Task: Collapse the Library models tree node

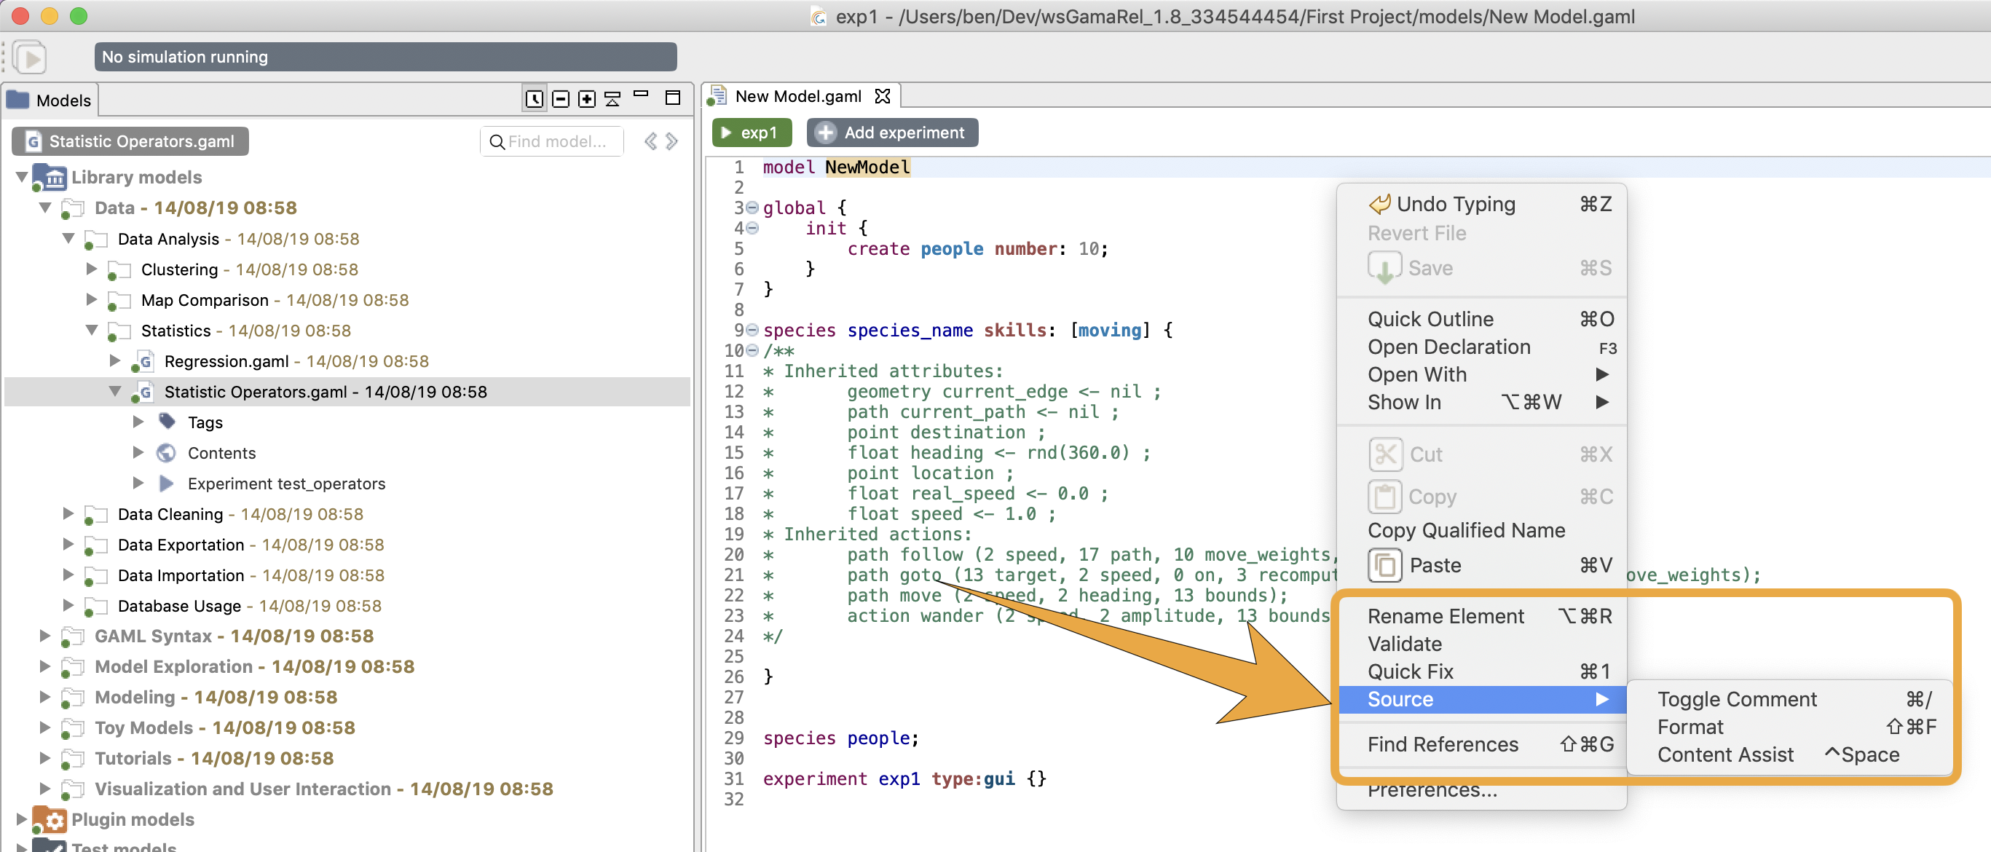Action: click(x=22, y=177)
